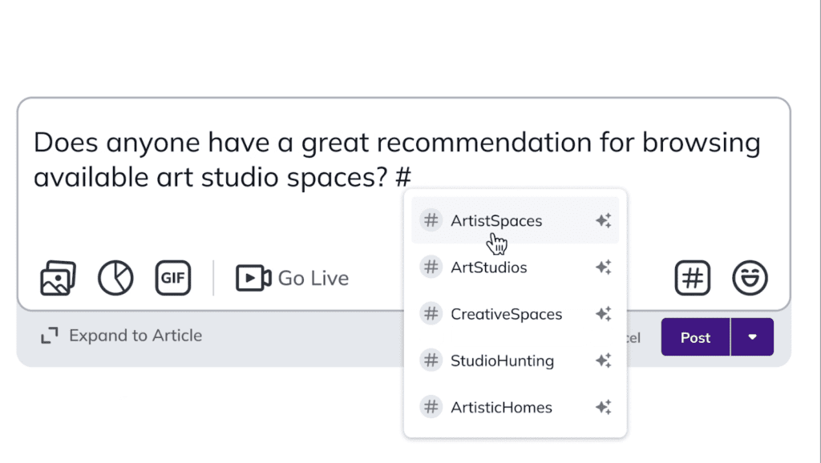
Task: Open the poll creation icon
Action: tap(115, 278)
